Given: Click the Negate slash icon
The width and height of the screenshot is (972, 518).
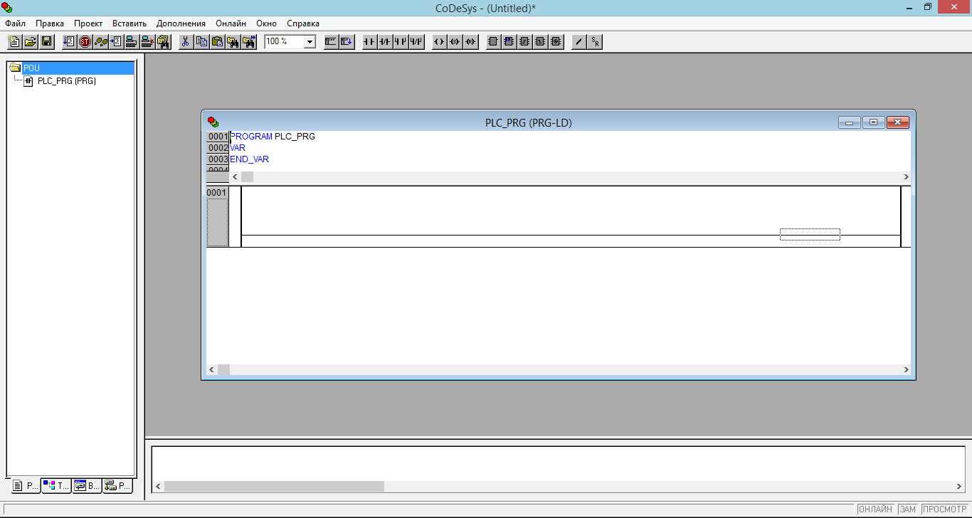Looking at the screenshot, I should pyautogui.click(x=579, y=42).
